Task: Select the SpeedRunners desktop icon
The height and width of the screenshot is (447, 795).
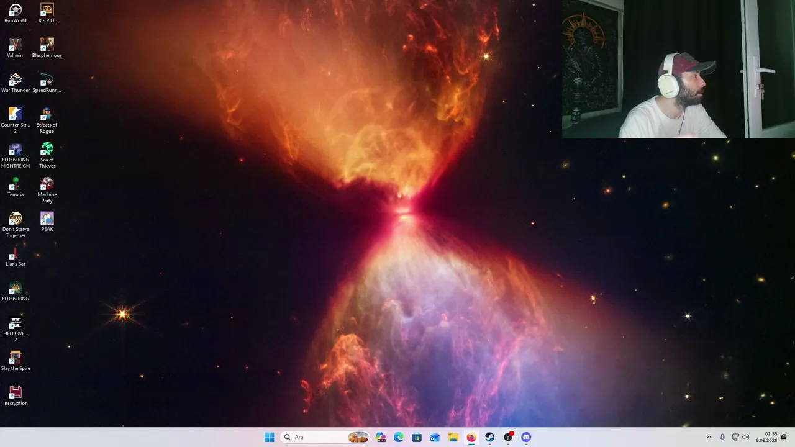Action: tap(47, 83)
